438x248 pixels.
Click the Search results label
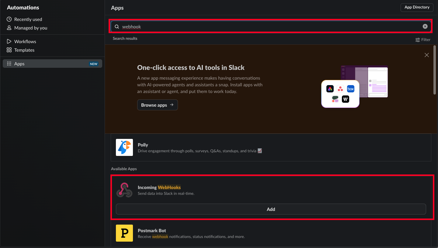(125, 38)
